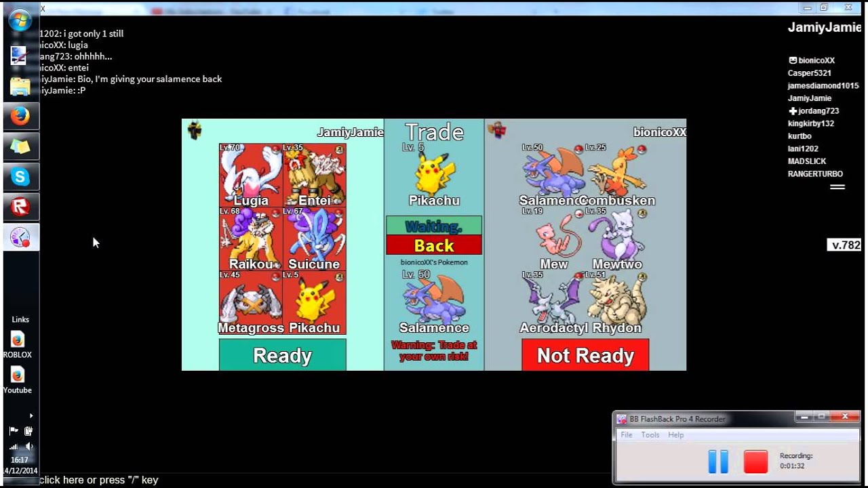The height and width of the screenshot is (488, 868).
Task: Open ROBLOX icon on the taskbar
Action: pos(20,207)
